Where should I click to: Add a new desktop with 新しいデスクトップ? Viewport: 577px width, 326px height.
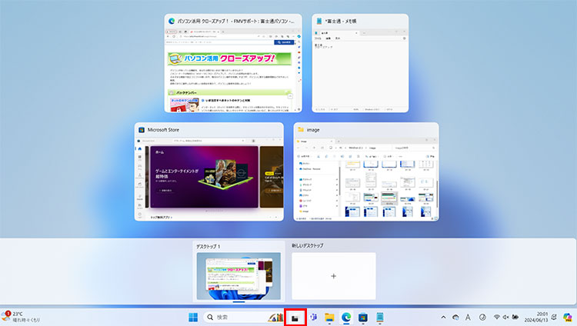pyautogui.click(x=333, y=275)
